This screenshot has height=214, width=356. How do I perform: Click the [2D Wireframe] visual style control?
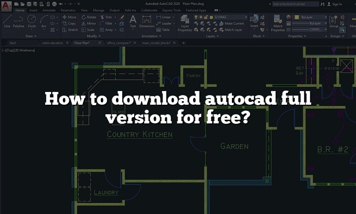click(x=25, y=50)
